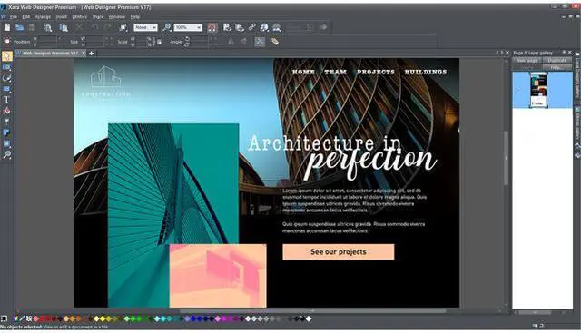Toggle the scale line widths button
The height and width of the screenshot is (333, 581).
pos(260,42)
